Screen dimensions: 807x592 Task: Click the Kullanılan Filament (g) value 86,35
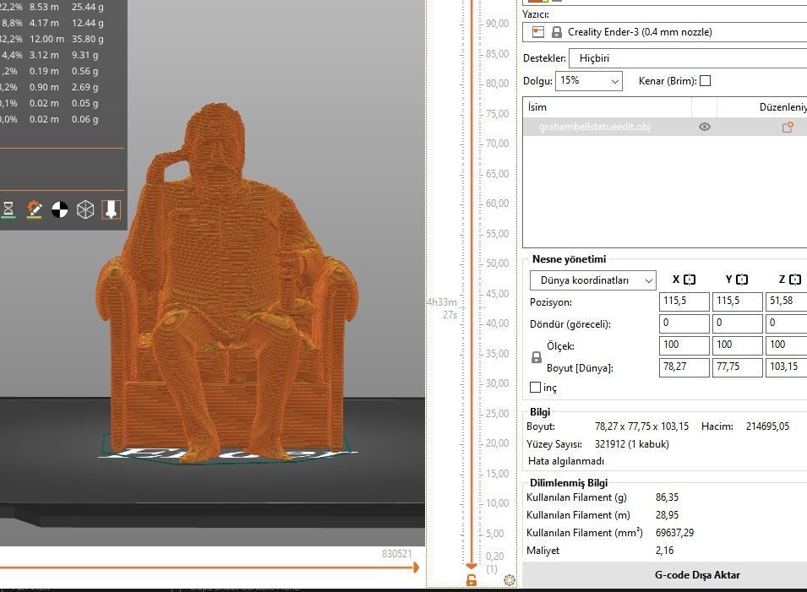[667, 497]
